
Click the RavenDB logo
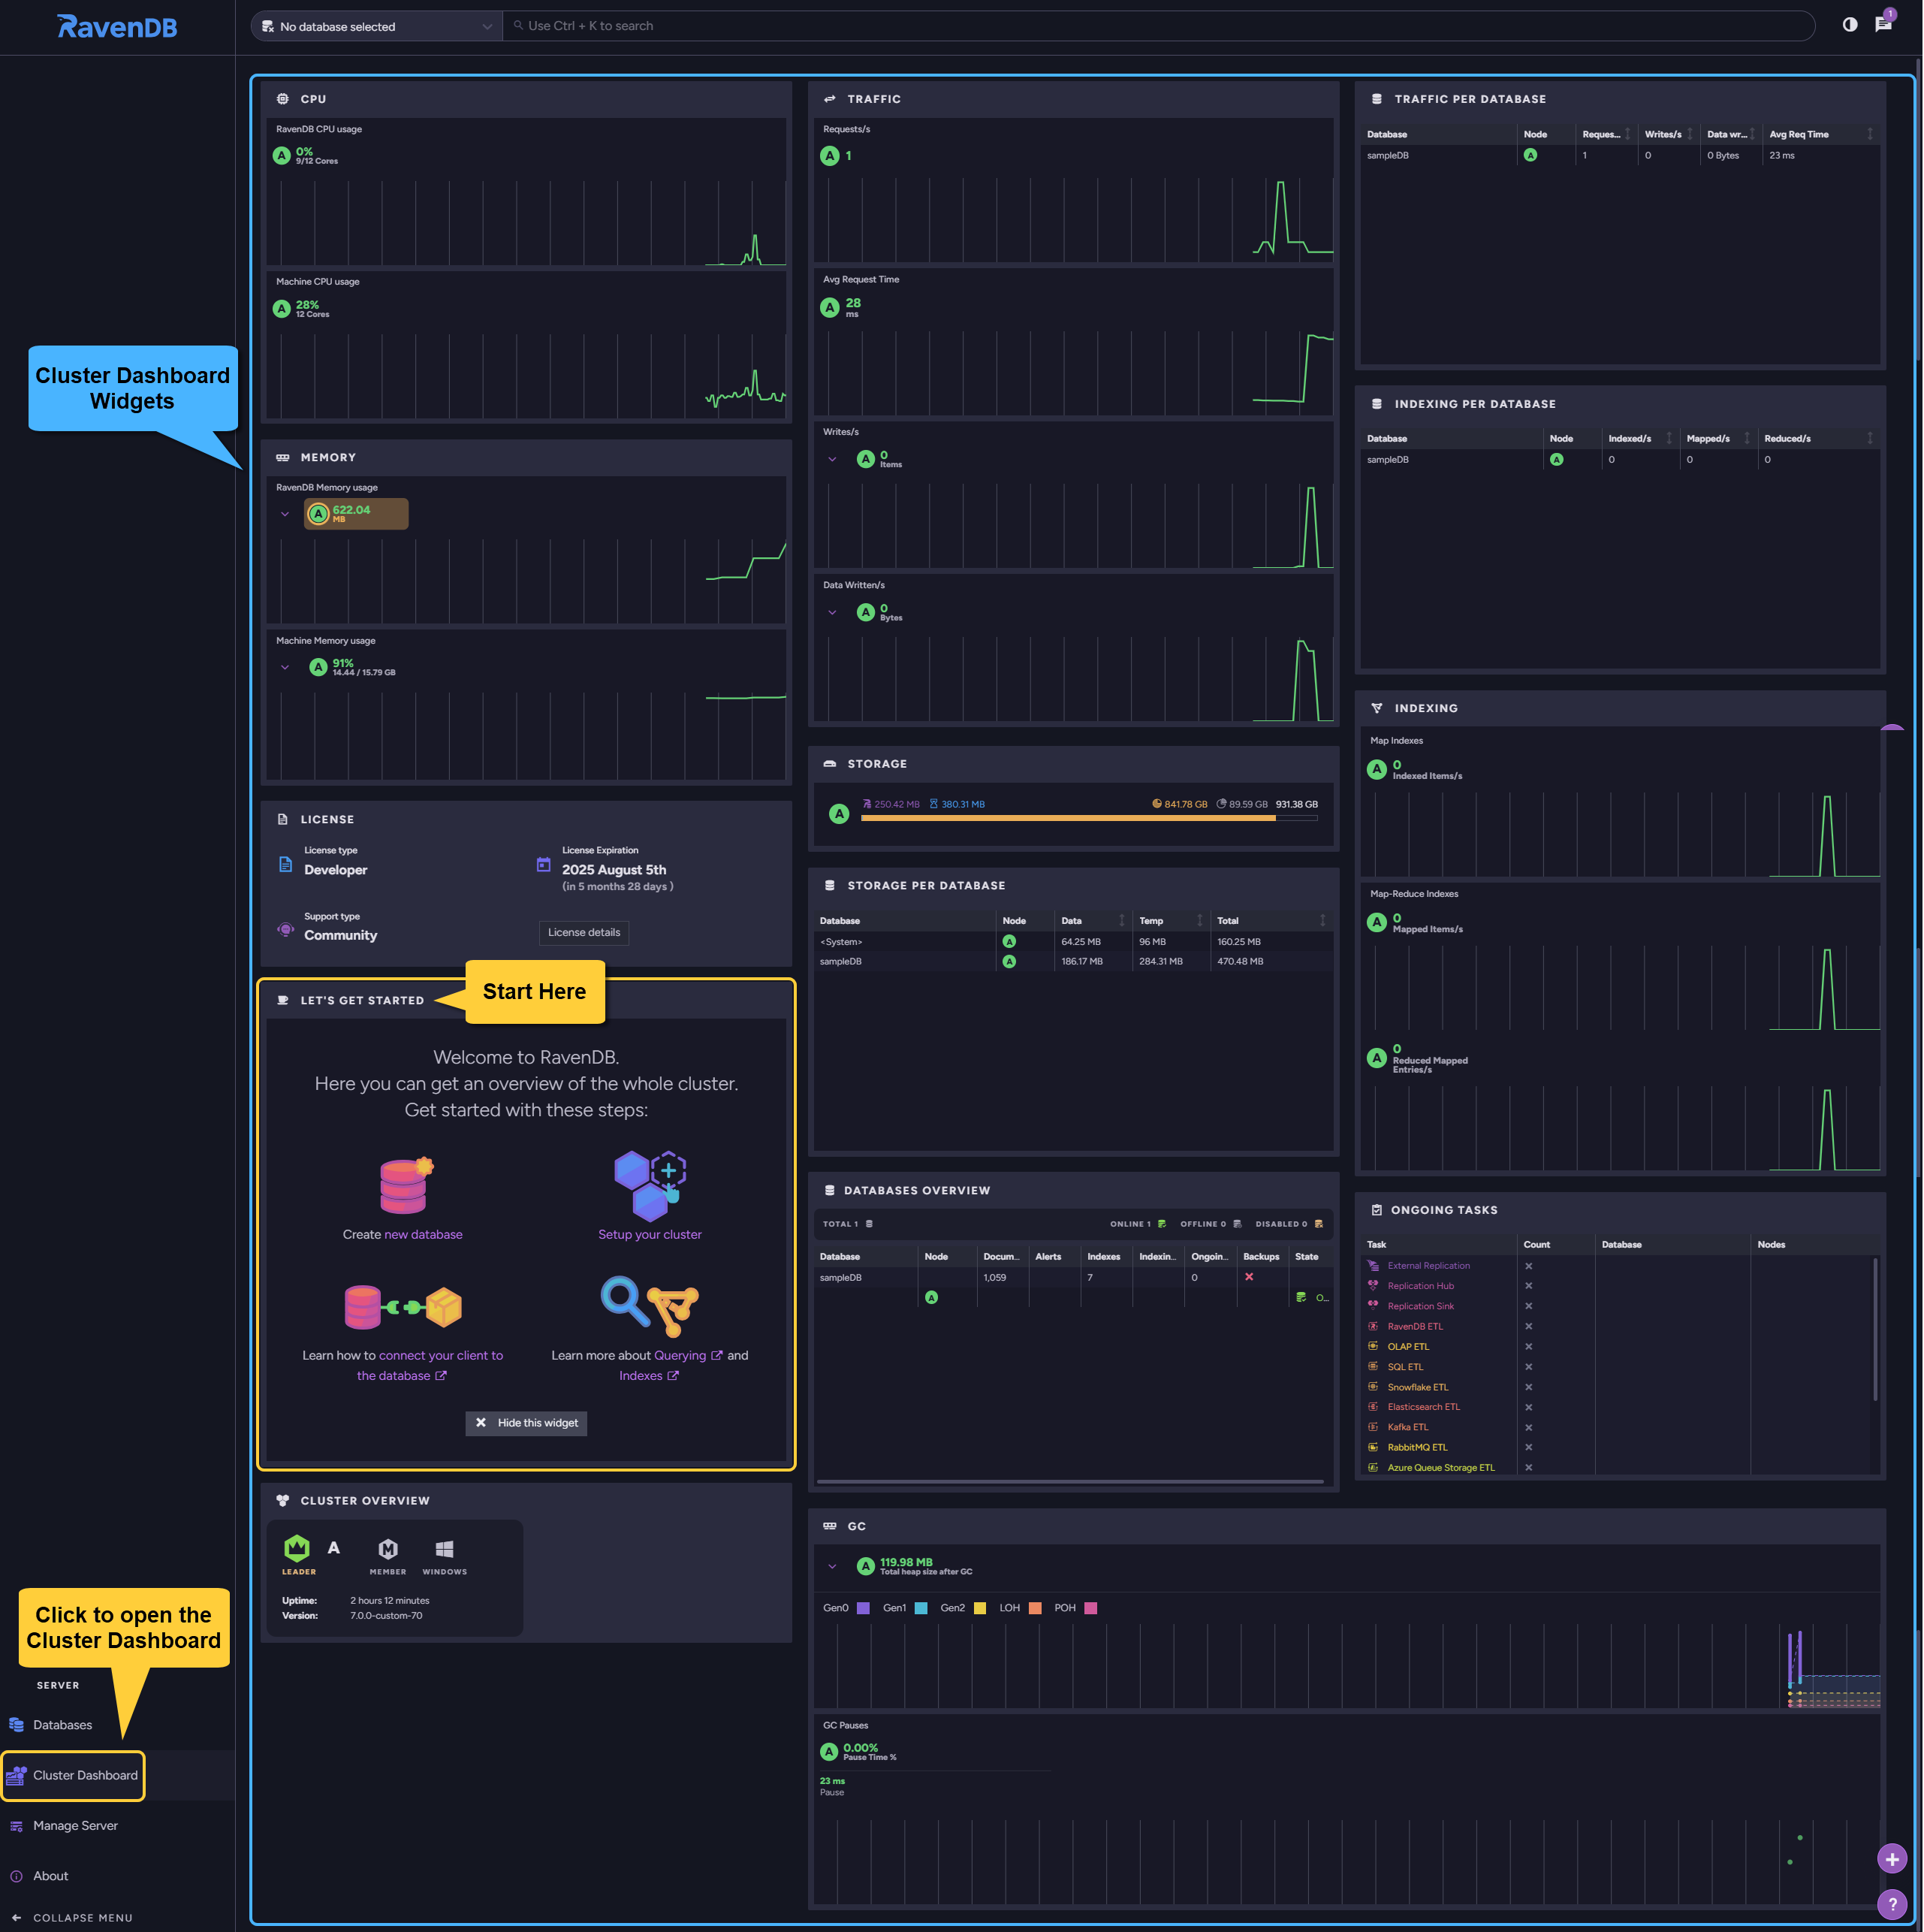pyautogui.click(x=116, y=26)
